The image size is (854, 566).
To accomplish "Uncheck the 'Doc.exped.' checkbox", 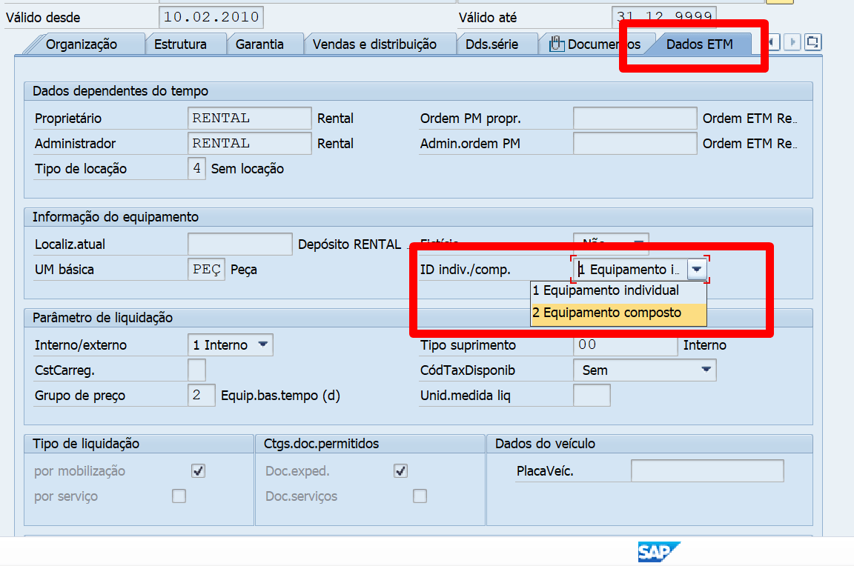I will [400, 470].
